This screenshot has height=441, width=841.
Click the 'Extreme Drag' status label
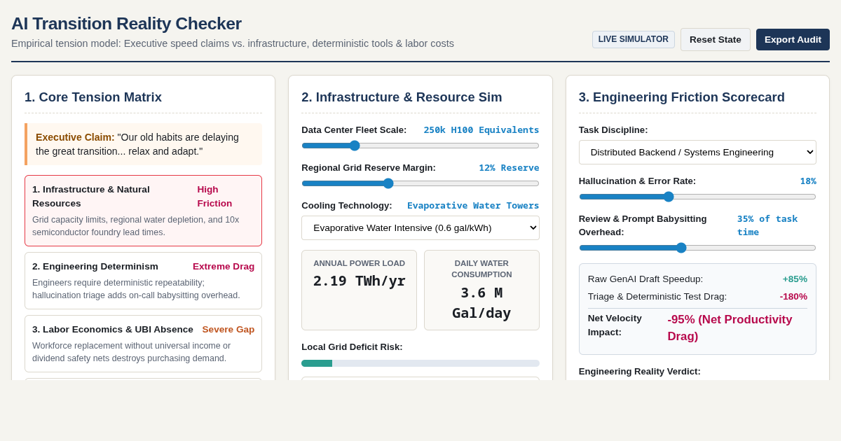[224, 266]
